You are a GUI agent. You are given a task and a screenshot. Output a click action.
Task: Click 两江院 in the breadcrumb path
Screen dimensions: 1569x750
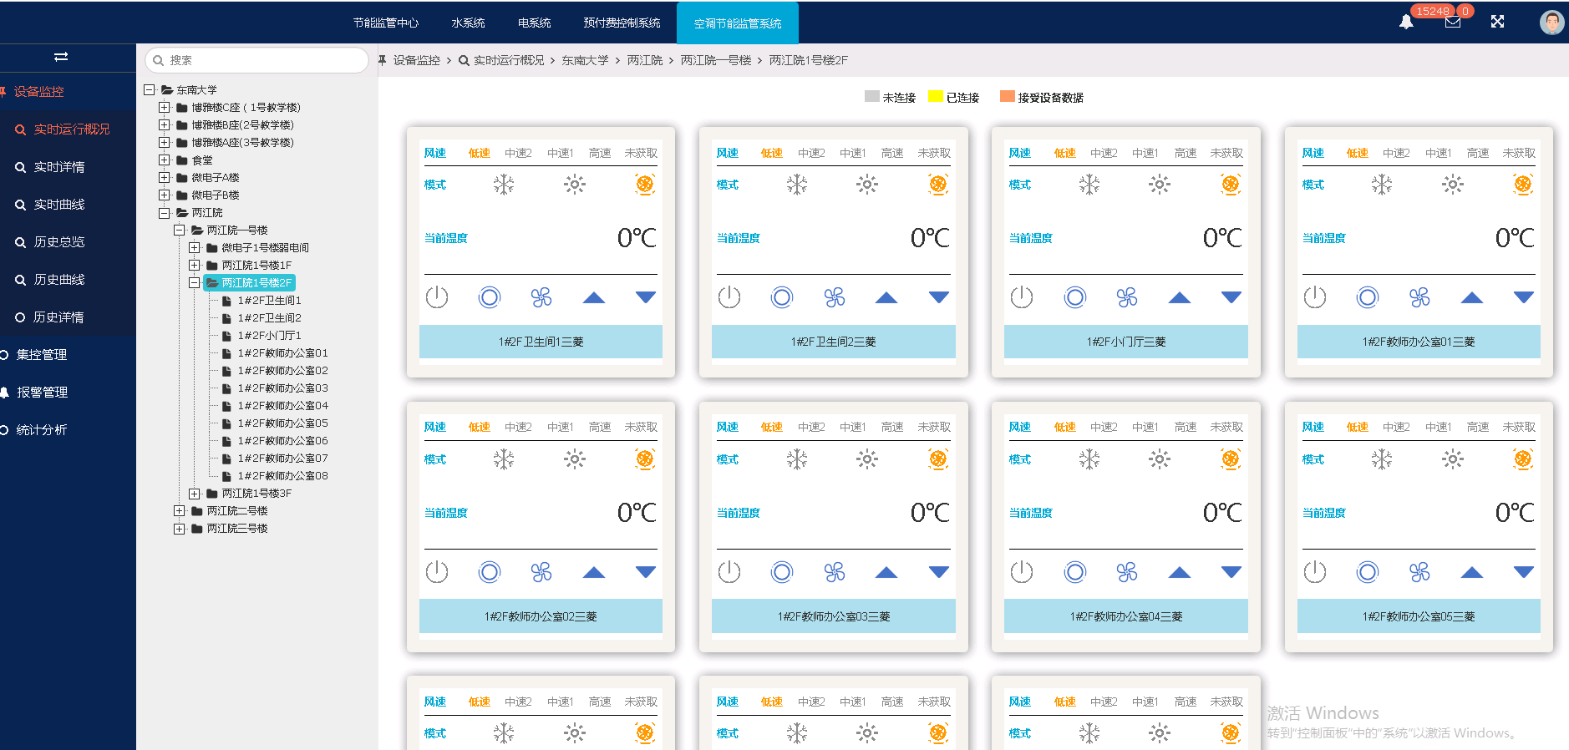pyautogui.click(x=644, y=60)
